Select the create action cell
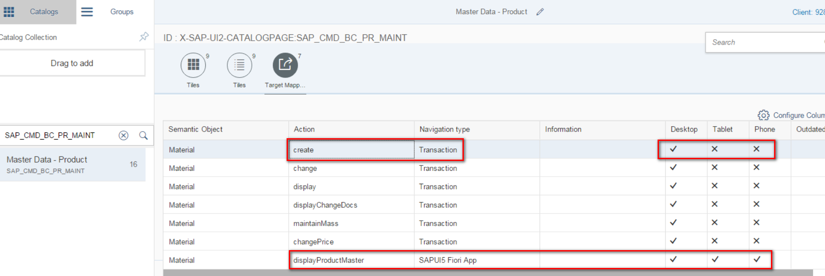The image size is (825, 276). pos(351,150)
